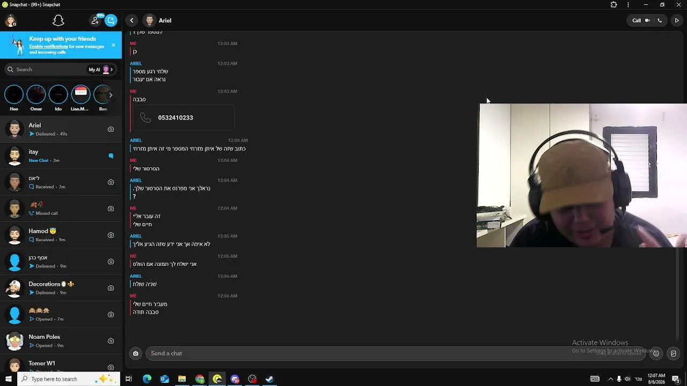This screenshot has width=687, height=386.
Task: Click the Snapchat ghost logo
Action: pos(59,21)
